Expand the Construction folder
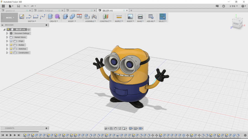 coord(7,53)
